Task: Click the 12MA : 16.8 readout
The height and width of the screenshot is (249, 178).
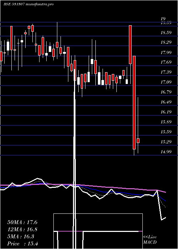Action: tap(22, 229)
